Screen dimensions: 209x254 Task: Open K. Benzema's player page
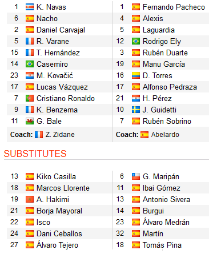57,110
